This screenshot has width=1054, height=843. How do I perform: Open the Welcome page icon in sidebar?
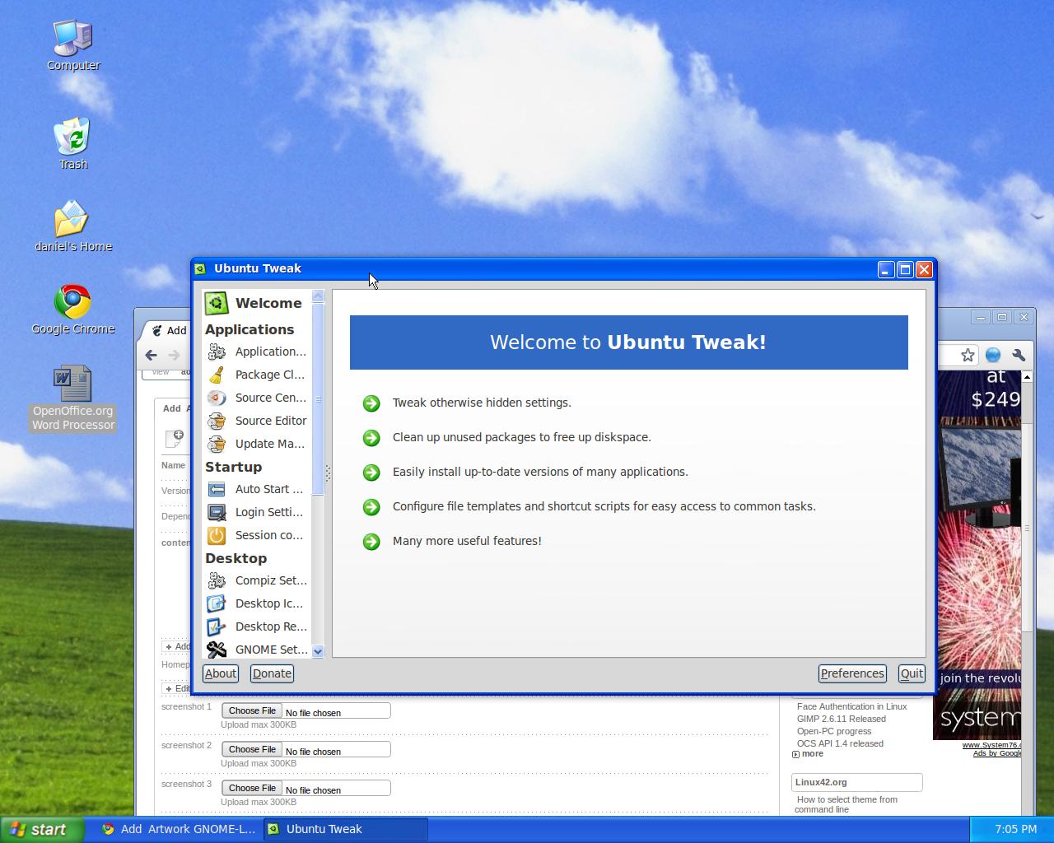click(217, 303)
